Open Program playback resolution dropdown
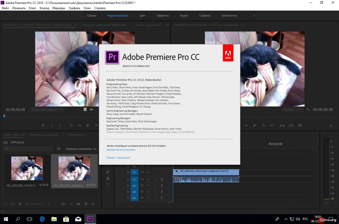 pyautogui.click(x=293, y=110)
